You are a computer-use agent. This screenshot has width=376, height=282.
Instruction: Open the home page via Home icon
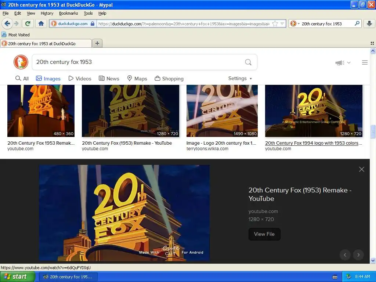click(41, 23)
